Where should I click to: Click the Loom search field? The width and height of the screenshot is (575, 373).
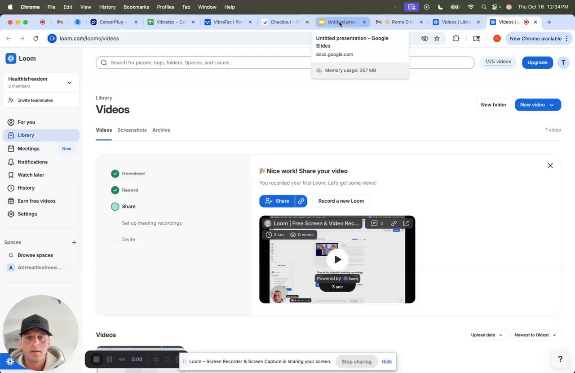(x=285, y=62)
